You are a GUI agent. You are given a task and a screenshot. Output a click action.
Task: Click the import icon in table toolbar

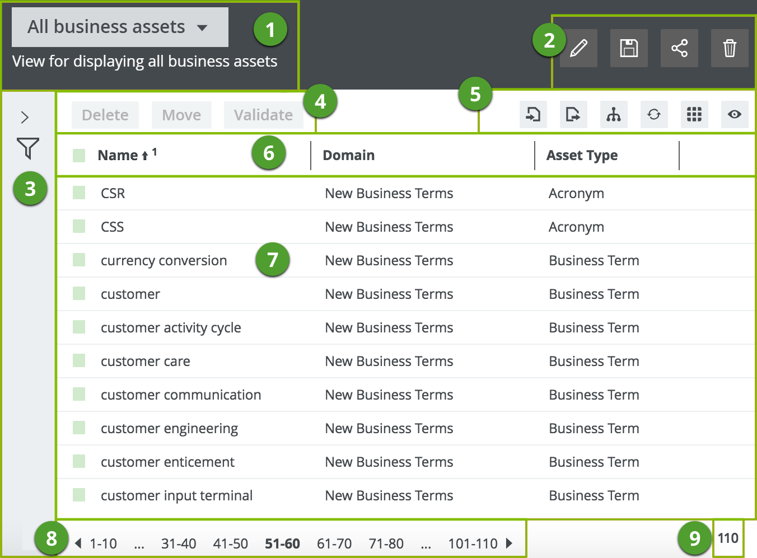[533, 115]
